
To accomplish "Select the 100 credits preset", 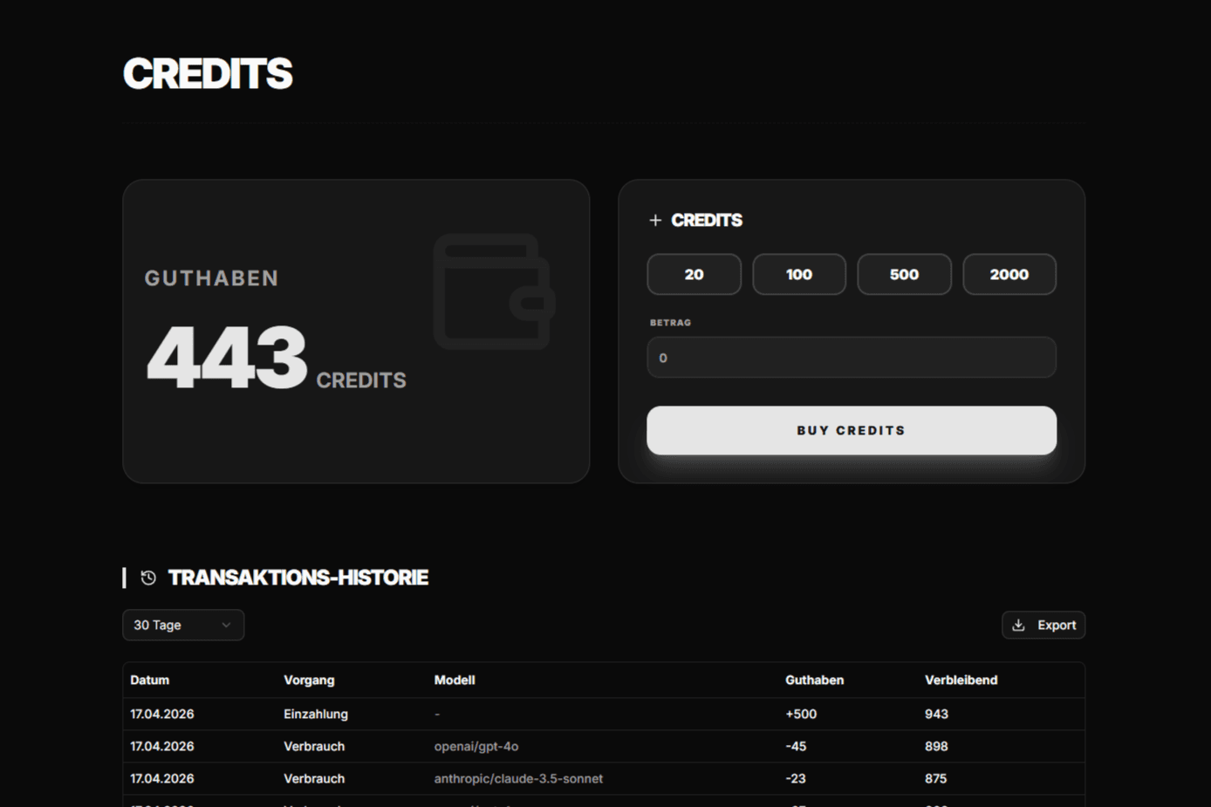I will click(x=799, y=275).
